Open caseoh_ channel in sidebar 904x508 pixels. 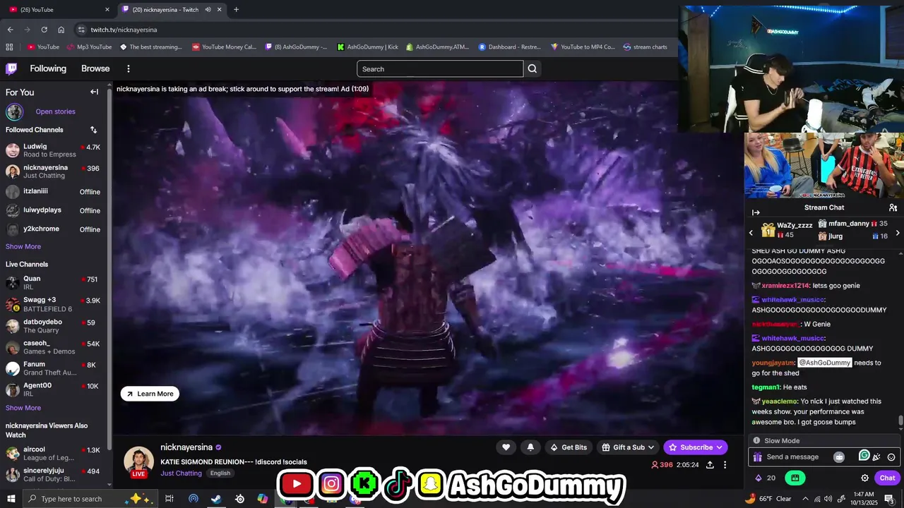[54, 347]
